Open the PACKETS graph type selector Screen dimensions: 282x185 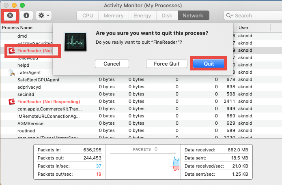(145, 149)
